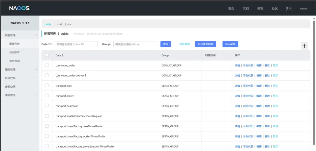Viewport: 316px width, 151px height.
Task: Open 高级查询 advanced query link
Action: point(184,44)
